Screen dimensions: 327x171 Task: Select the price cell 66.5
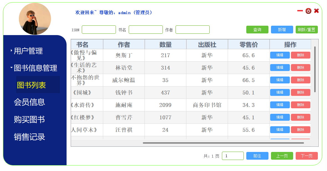coord(249,80)
